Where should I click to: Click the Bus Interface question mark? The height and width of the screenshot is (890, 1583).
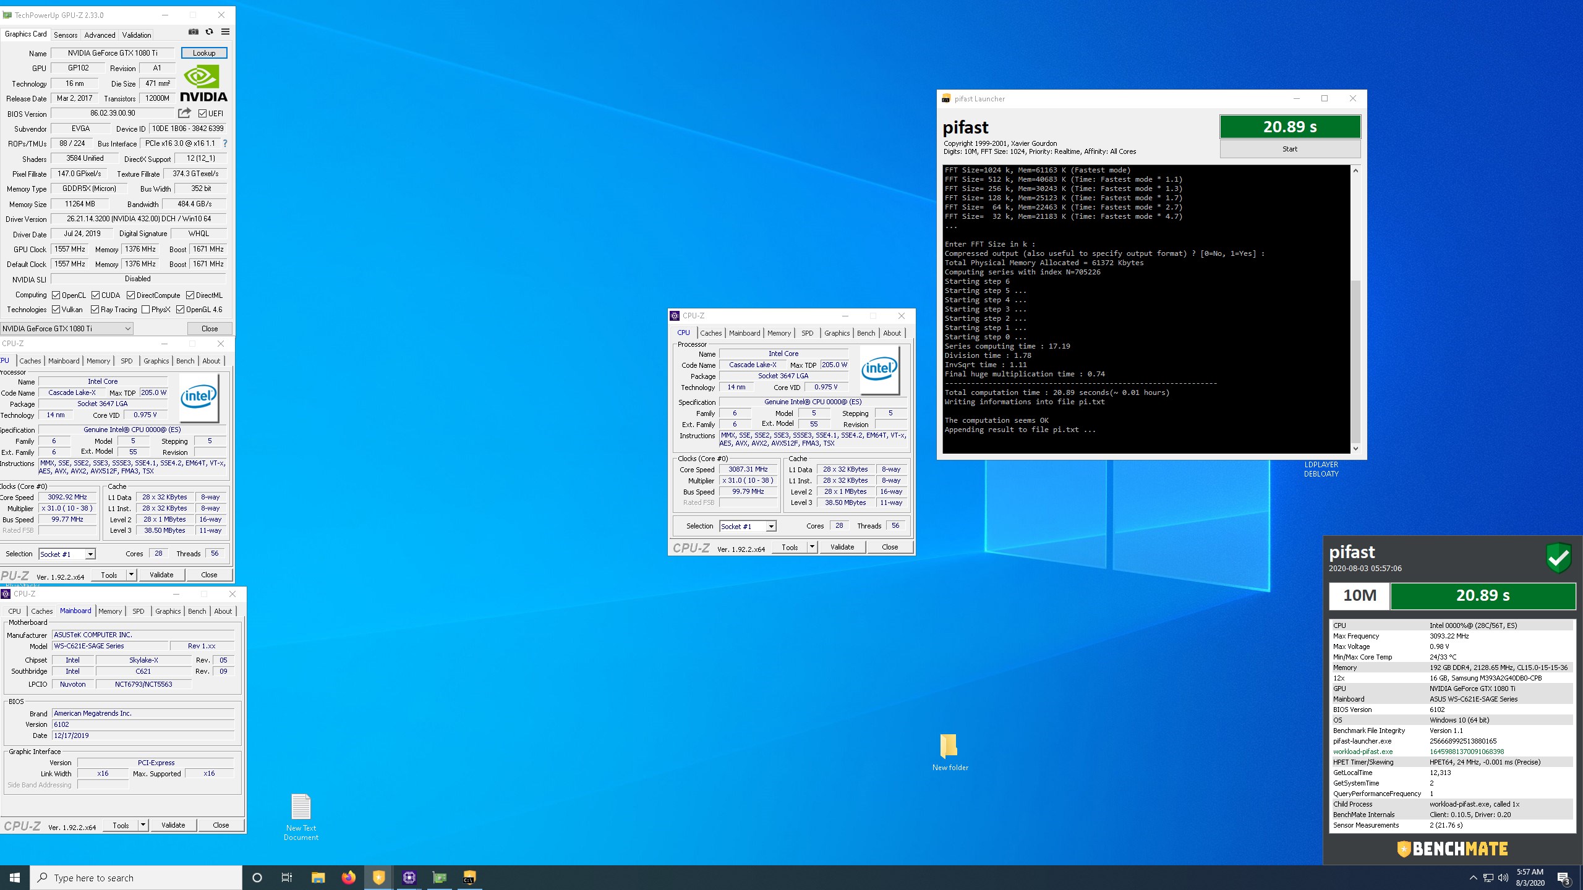pos(225,143)
